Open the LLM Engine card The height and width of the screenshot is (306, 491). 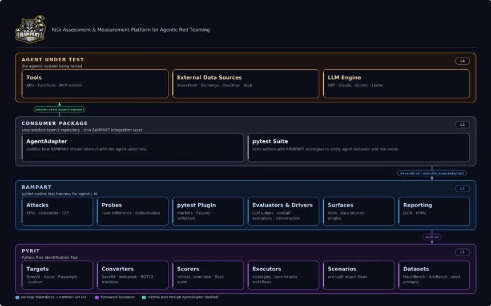pyautogui.click(x=396, y=84)
